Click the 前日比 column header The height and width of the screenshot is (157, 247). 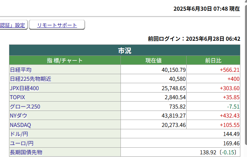213,60
